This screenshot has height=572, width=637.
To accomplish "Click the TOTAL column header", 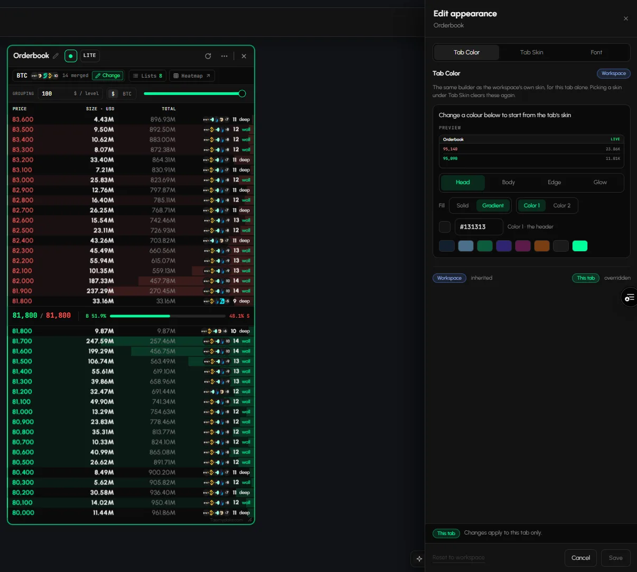I will tap(169, 109).
